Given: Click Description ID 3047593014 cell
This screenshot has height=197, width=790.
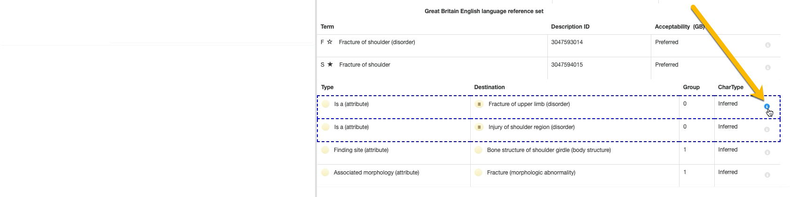Looking at the screenshot, I should click(x=567, y=42).
